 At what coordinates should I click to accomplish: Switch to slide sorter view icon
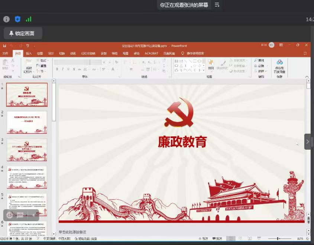(240, 239)
